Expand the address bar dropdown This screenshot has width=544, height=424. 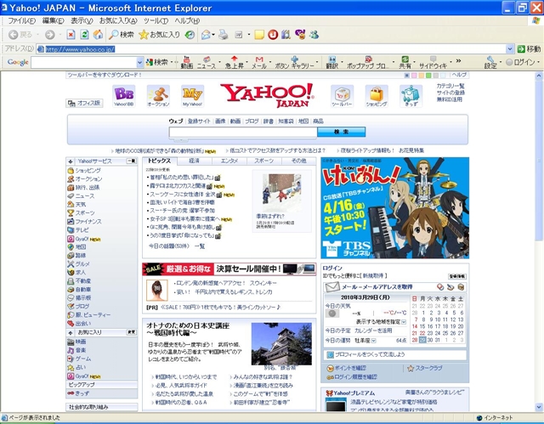[x=510, y=49]
